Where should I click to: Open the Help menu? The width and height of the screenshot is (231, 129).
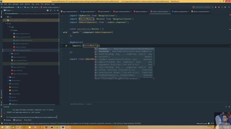click(x=53, y=4)
